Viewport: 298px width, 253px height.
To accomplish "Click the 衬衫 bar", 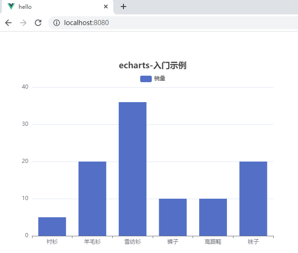I will tap(52, 227).
